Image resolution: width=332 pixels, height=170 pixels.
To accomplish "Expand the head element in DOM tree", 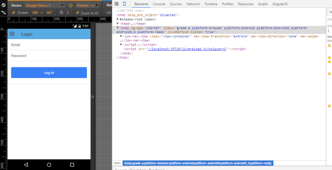I will [118, 24].
